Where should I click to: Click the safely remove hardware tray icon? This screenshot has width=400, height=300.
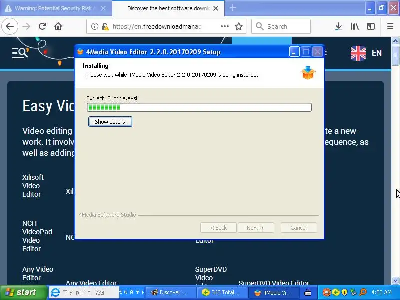(x=353, y=292)
